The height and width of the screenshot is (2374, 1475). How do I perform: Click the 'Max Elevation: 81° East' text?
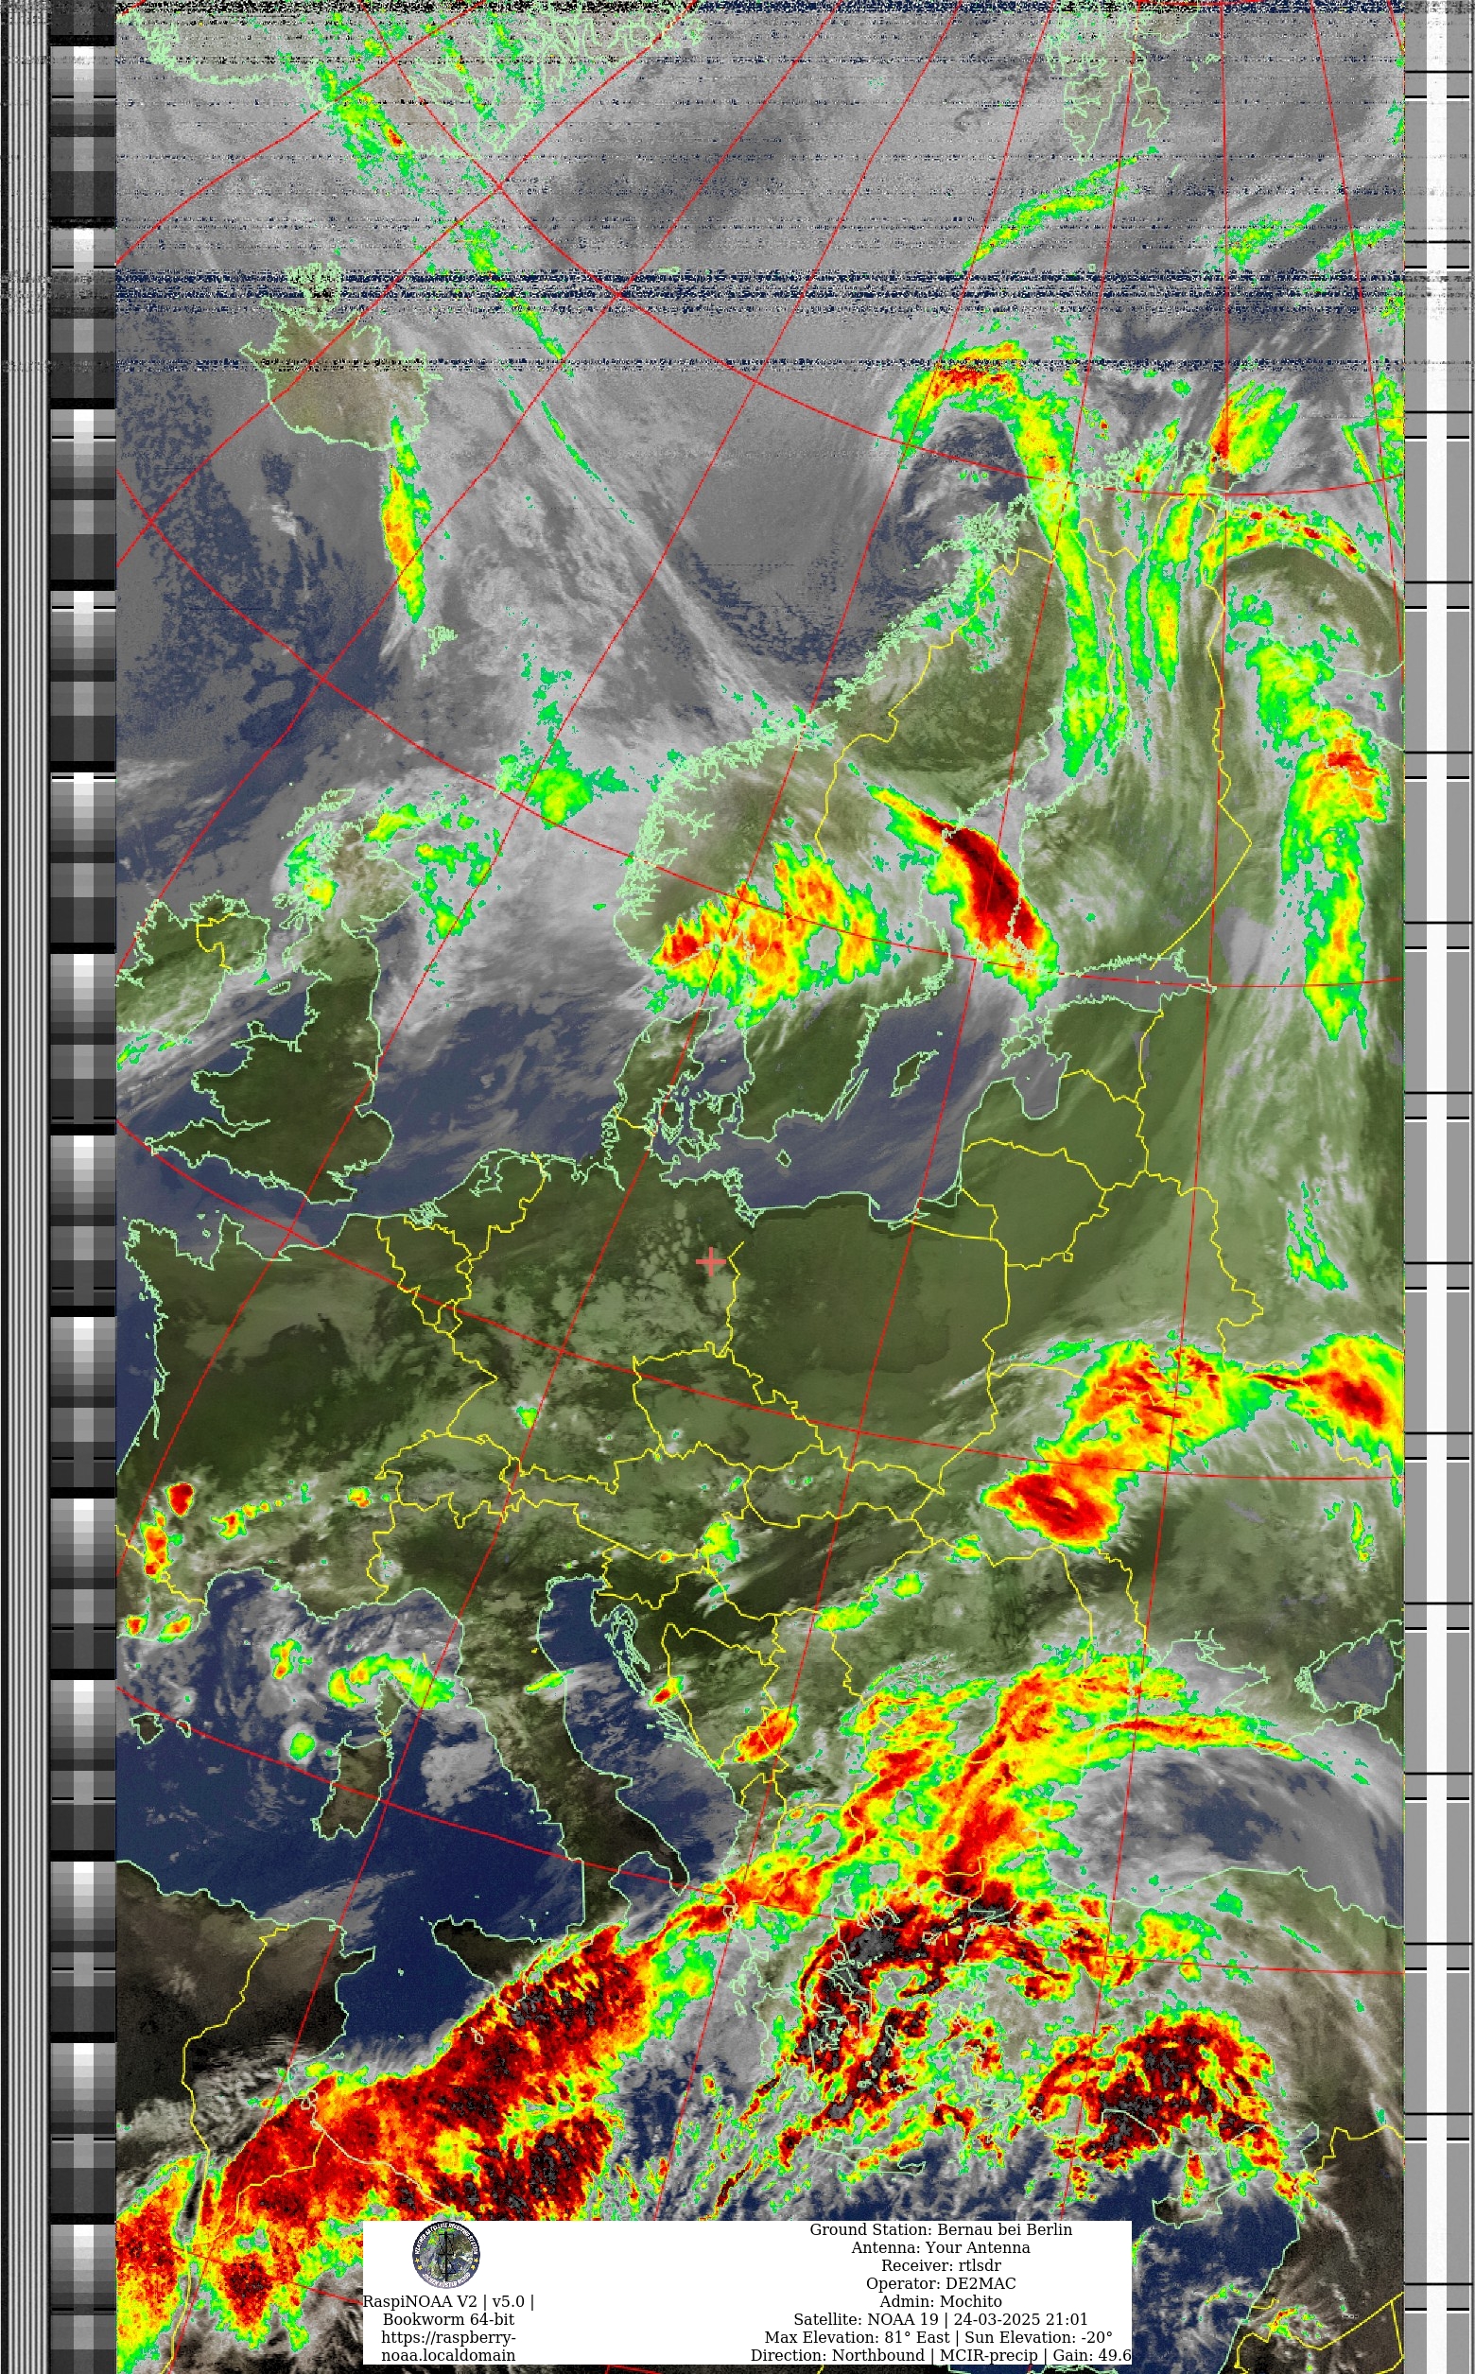pyautogui.click(x=858, y=2338)
